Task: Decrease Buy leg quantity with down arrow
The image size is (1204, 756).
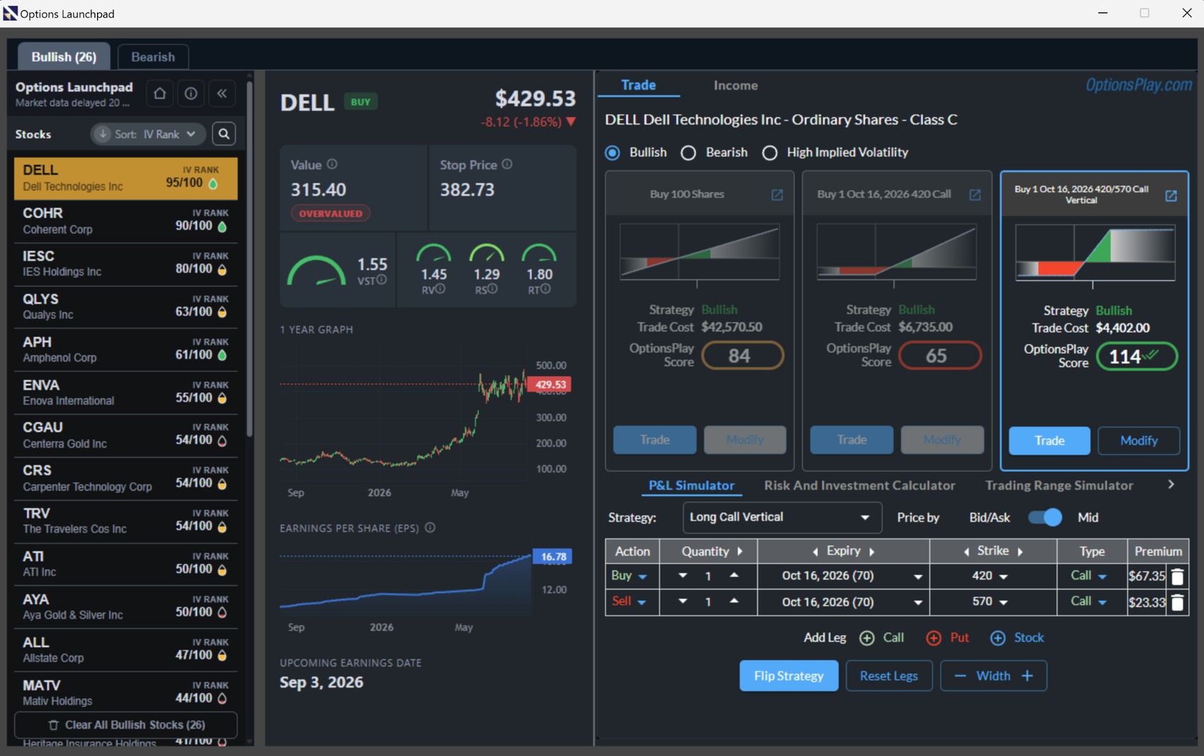Action: coord(683,575)
